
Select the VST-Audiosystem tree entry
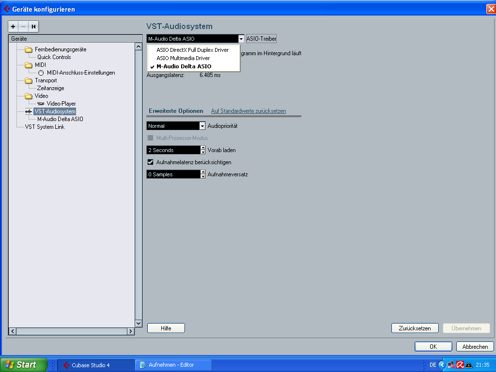(55, 111)
